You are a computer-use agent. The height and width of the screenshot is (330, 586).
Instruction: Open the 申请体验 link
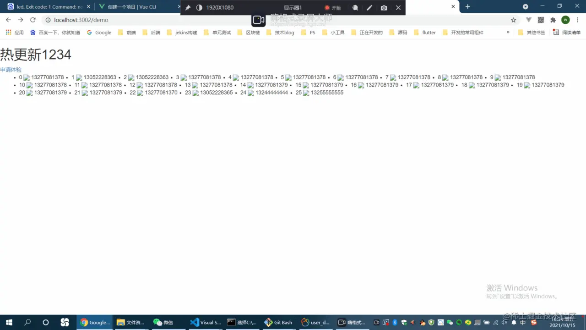coord(11,69)
